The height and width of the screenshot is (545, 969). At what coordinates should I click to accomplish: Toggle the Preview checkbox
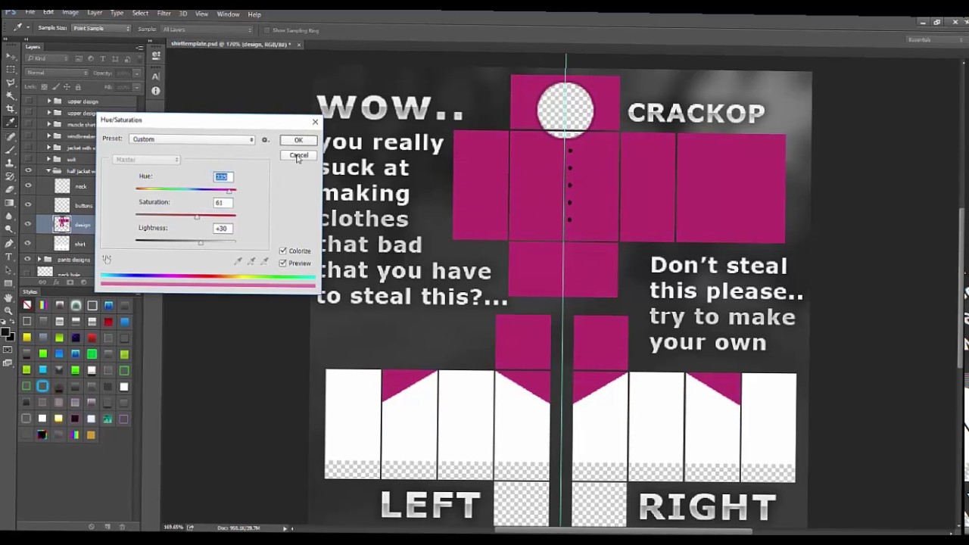(x=283, y=263)
